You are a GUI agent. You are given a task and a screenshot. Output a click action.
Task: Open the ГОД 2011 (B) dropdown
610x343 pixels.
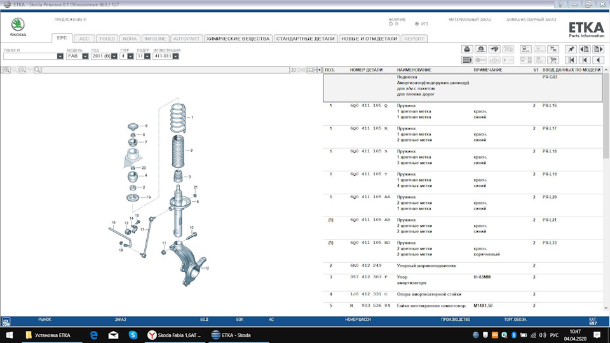114,57
